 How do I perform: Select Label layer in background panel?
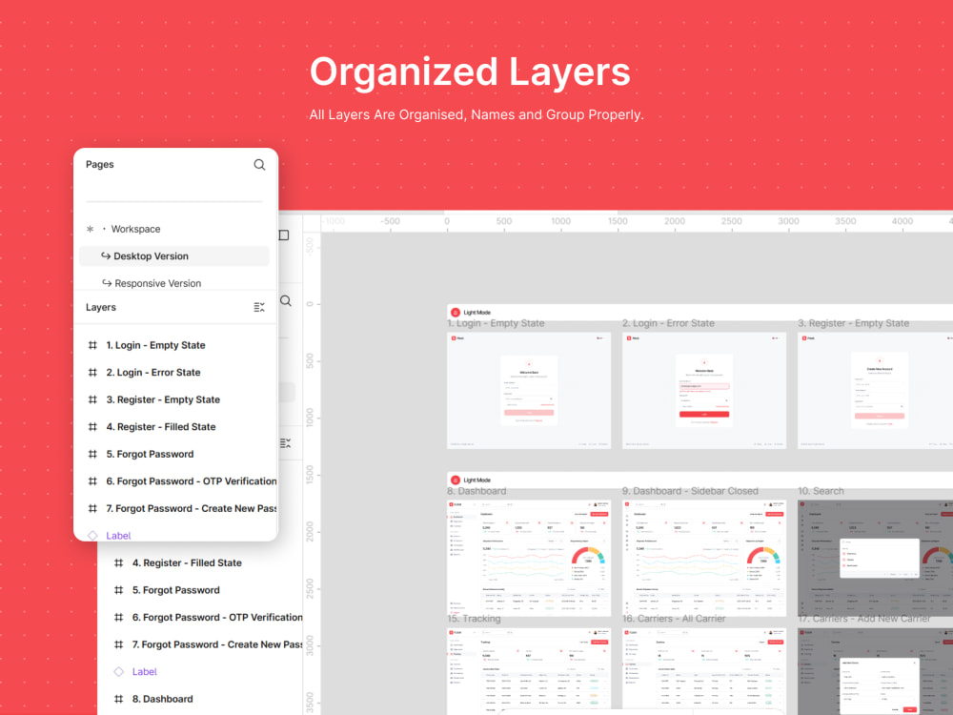click(x=145, y=672)
